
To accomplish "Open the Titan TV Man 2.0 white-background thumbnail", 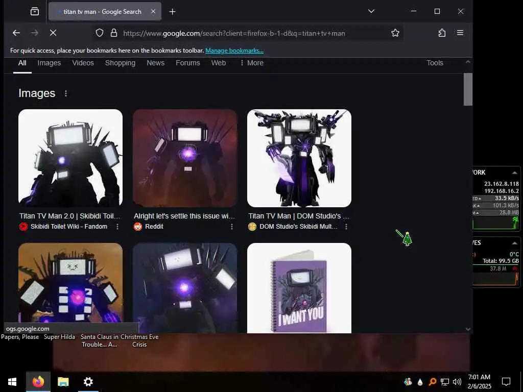I will tap(70, 158).
